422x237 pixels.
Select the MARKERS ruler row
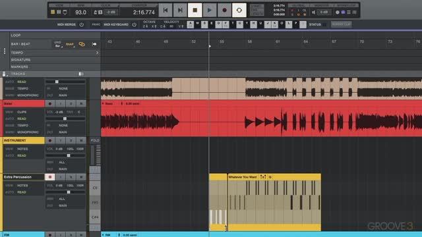click(x=55, y=66)
